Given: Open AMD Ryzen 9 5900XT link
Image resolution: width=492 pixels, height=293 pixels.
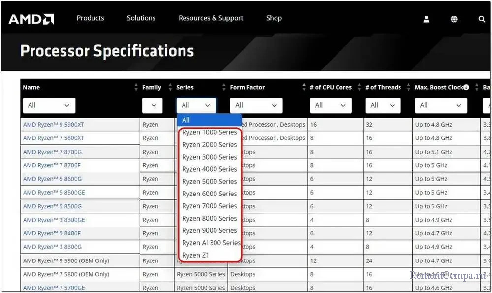Looking at the screenshot, I should (53, 125).
